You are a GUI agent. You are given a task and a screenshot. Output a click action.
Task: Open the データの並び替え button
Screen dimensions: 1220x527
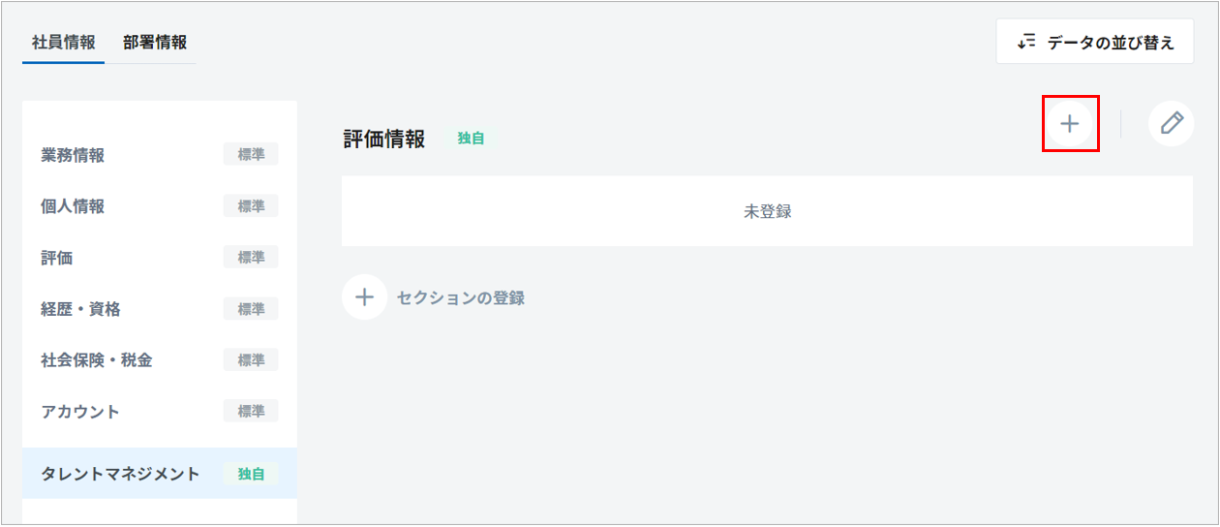(1094, 43)
